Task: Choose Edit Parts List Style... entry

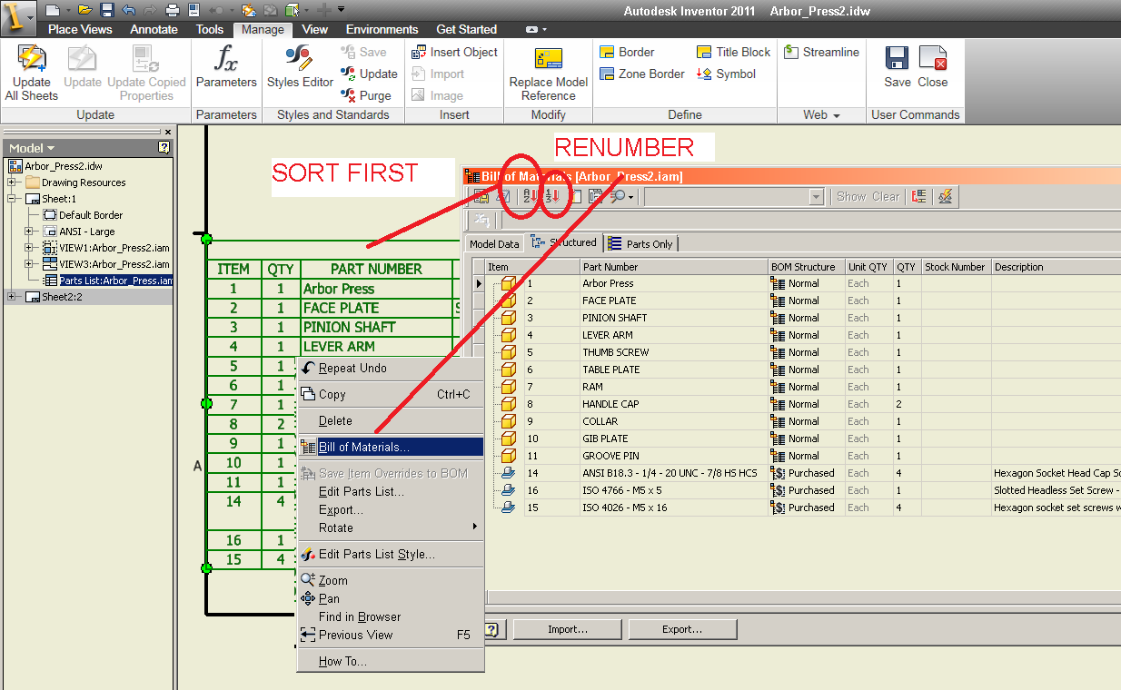Action: point(392,554)
